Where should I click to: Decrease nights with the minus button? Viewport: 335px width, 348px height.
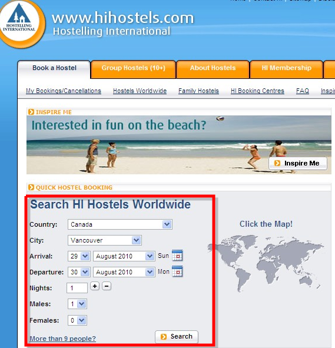pyautogui.click(x=107, y=286)
